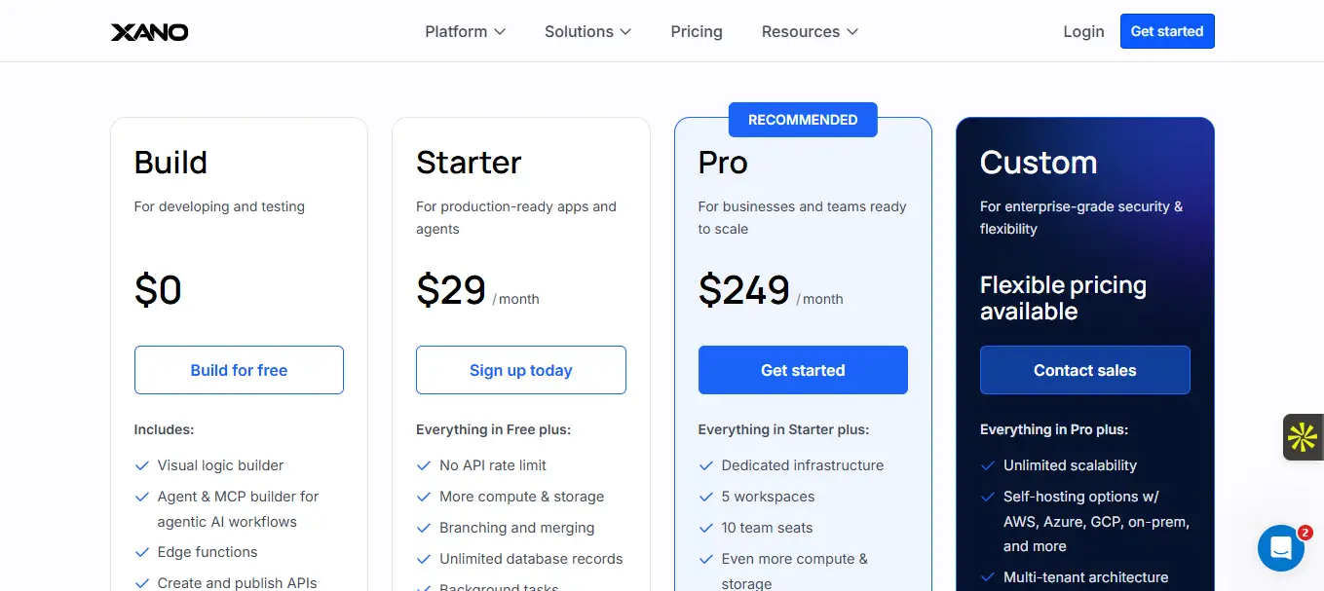The width and height of the screenshot is (1324, 591).
Task: Click checkmark icon beside Edge functions
Action: tap(142, 552)
